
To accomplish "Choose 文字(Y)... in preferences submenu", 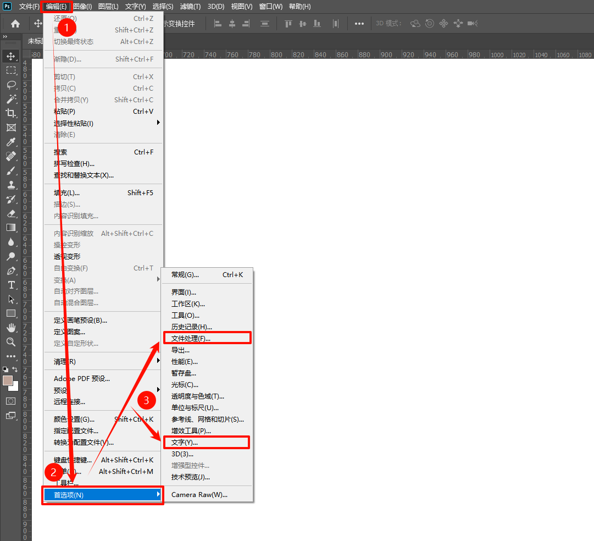I will 185,442.
